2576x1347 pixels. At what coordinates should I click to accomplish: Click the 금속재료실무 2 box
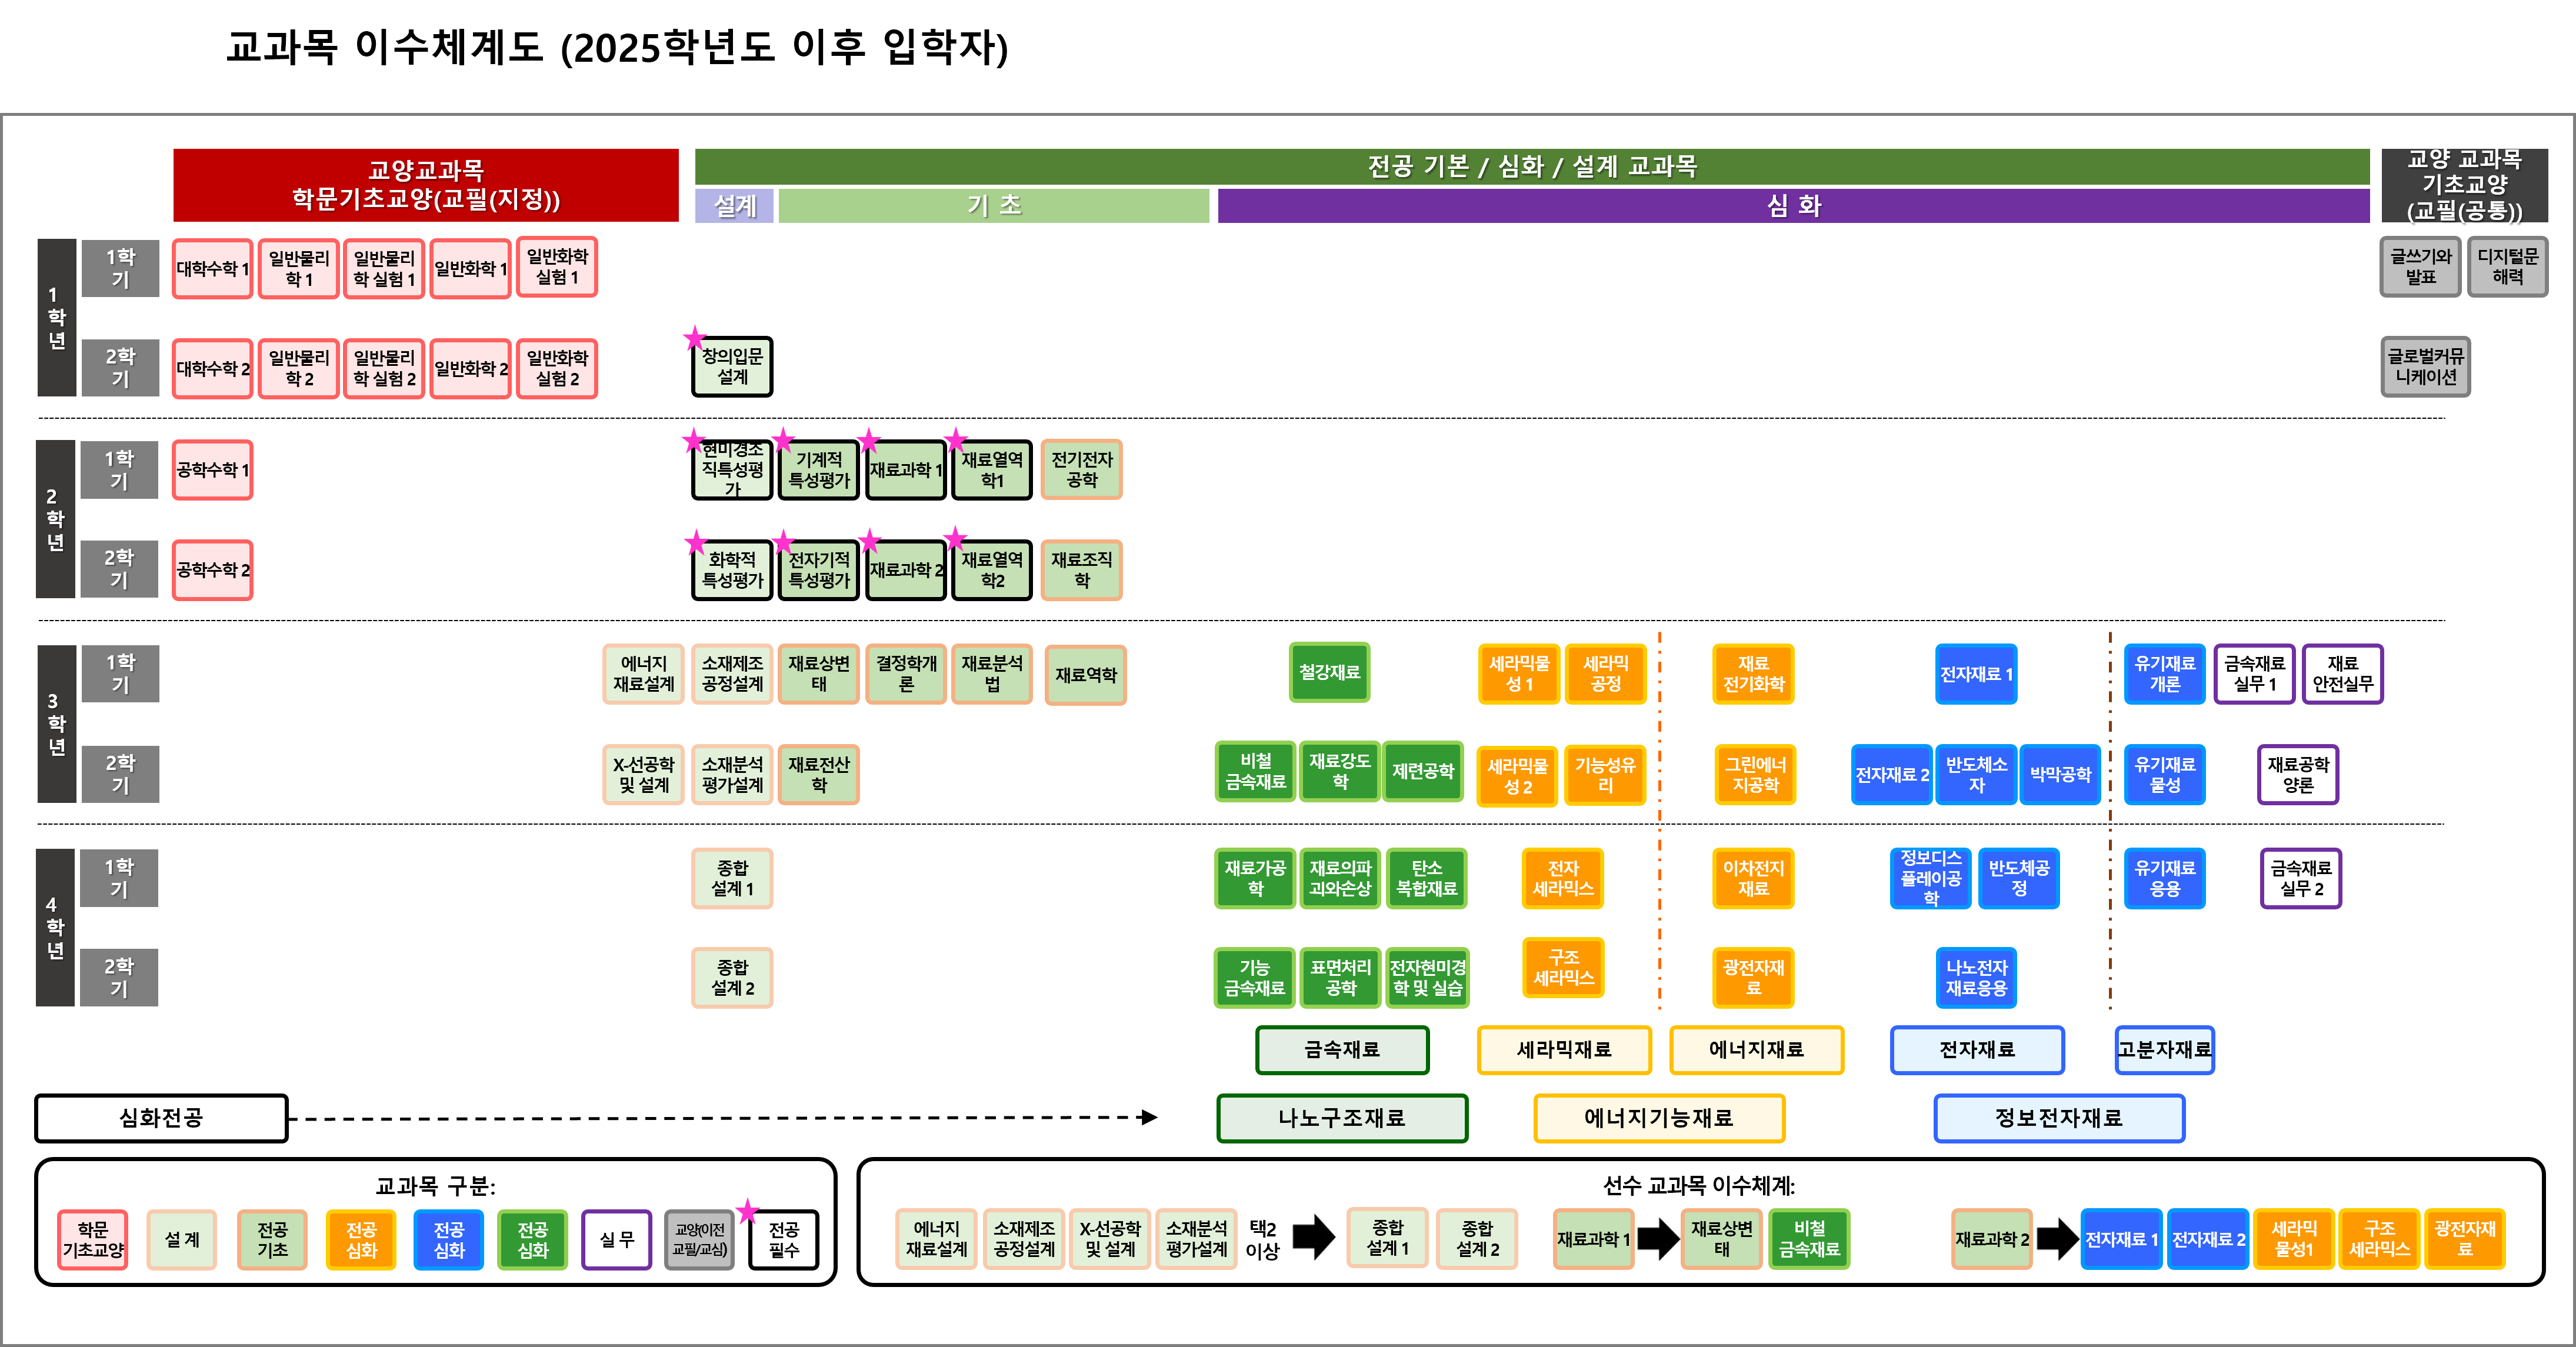[2301, 878]
